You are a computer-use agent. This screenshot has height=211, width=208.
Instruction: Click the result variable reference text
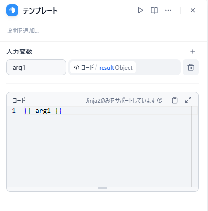(x=106, y=68)
